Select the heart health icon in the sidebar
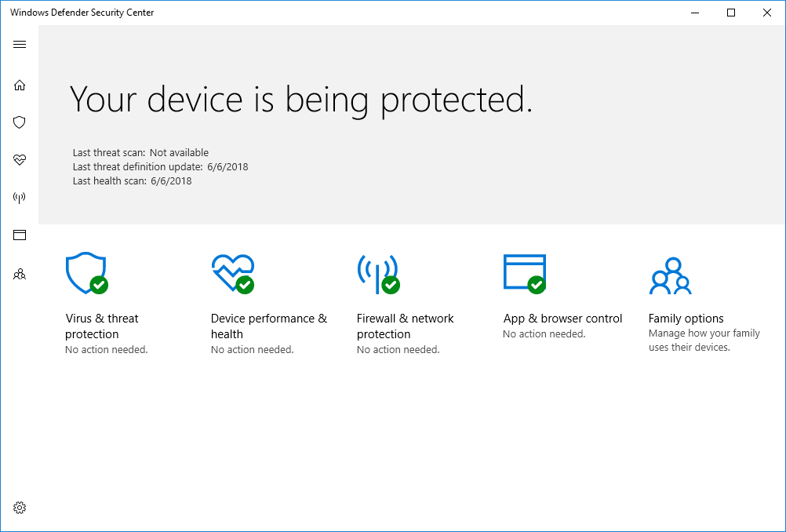786x532 pixels. tap(20, 160)
